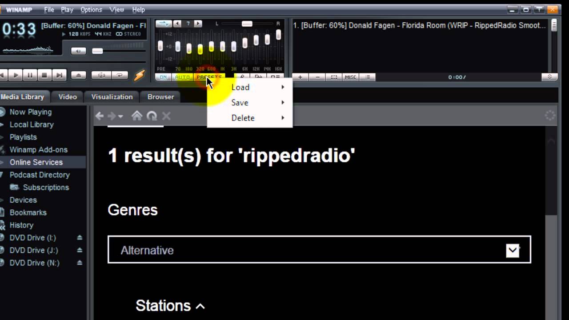This screenshot has width=569, height=320.
Task: Click the 70 Hz equalizer band slider
Action: 178,46
